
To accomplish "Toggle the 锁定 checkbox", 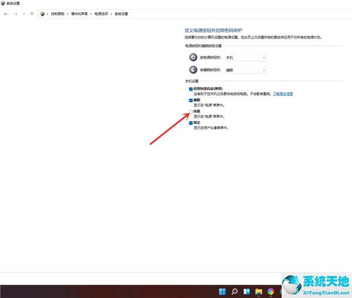I will coord(191,123).
